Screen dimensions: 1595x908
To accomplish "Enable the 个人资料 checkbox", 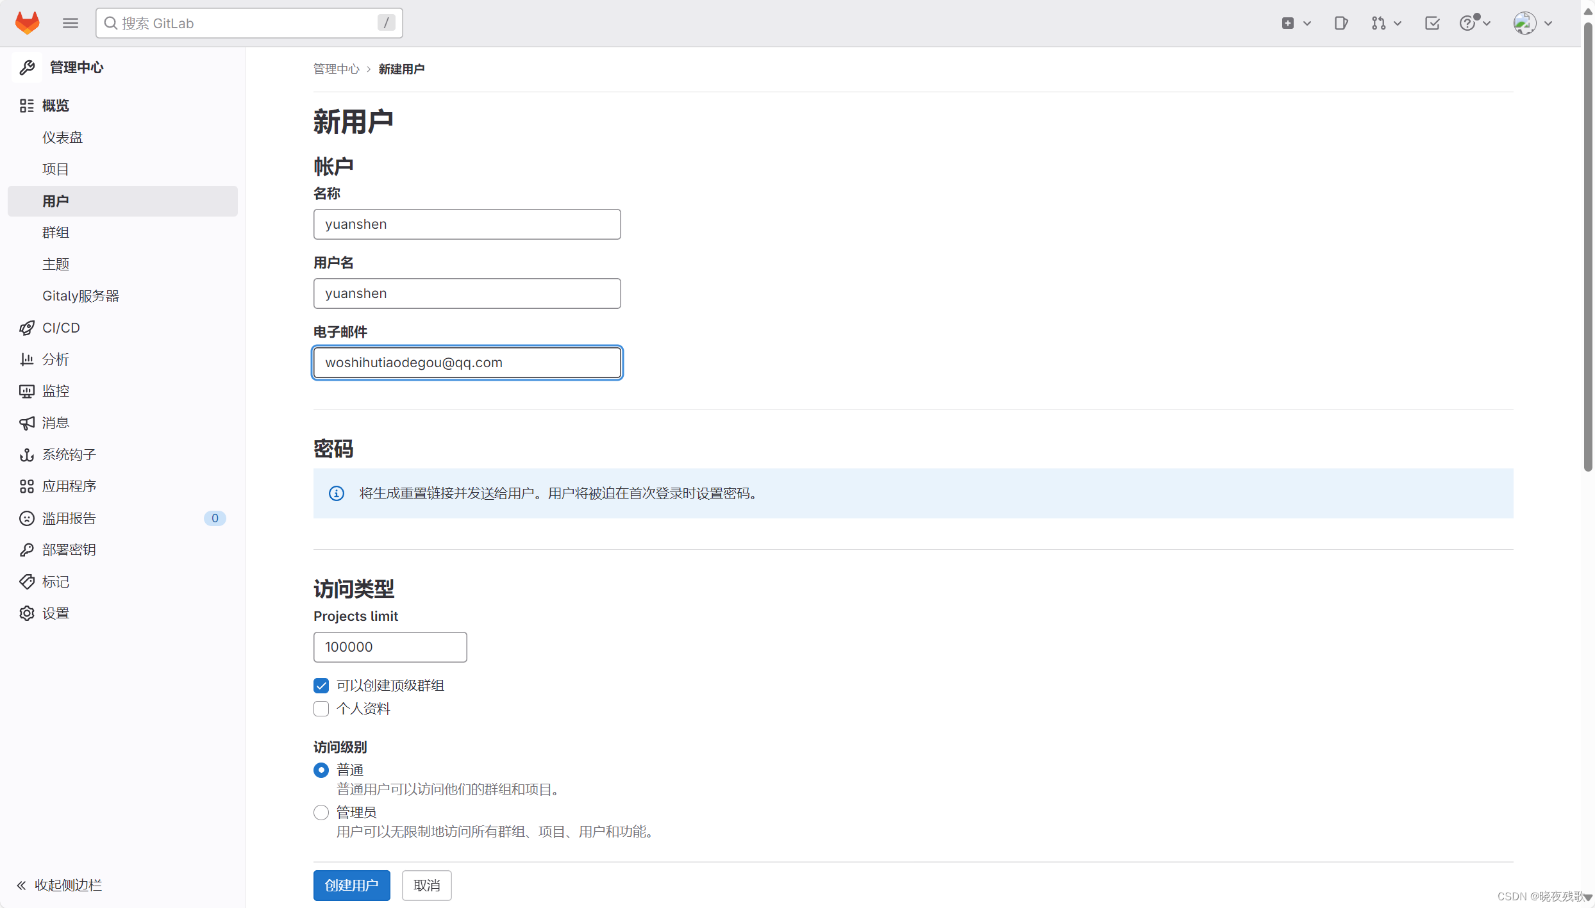I will [321, 709].
